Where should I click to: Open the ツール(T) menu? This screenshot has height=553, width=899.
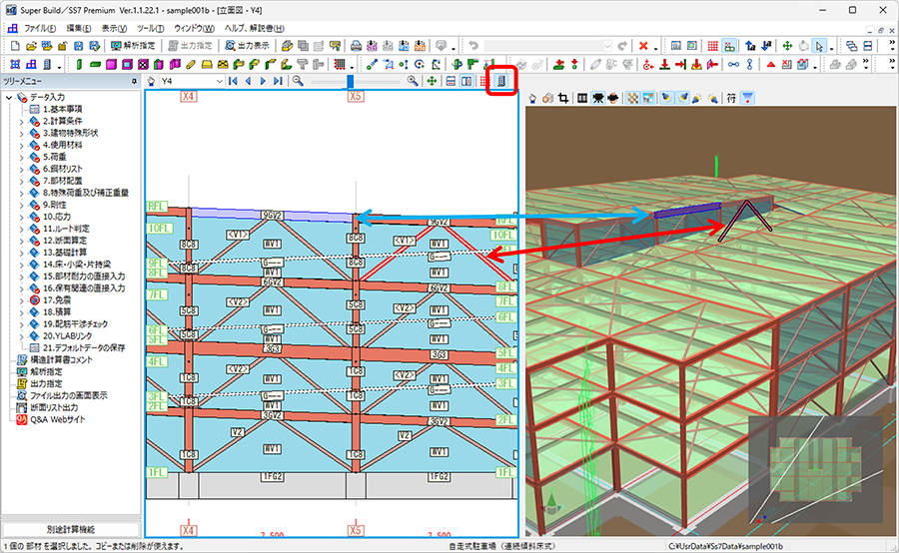[150, 28]
